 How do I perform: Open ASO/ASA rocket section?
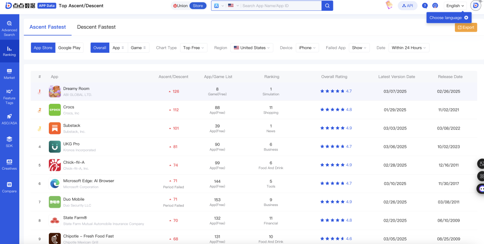9,120
